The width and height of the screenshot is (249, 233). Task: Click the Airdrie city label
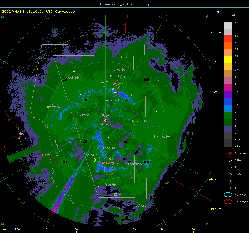(x=109, y=148)
